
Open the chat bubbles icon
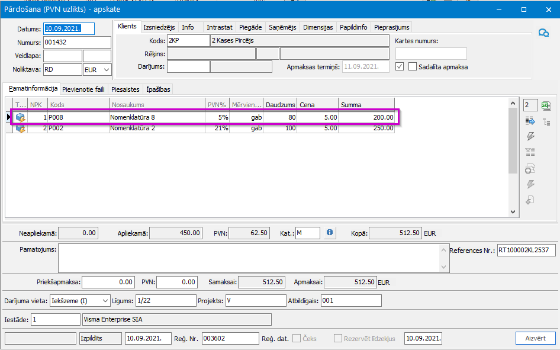pyautogui.click(x=543, y=33)
